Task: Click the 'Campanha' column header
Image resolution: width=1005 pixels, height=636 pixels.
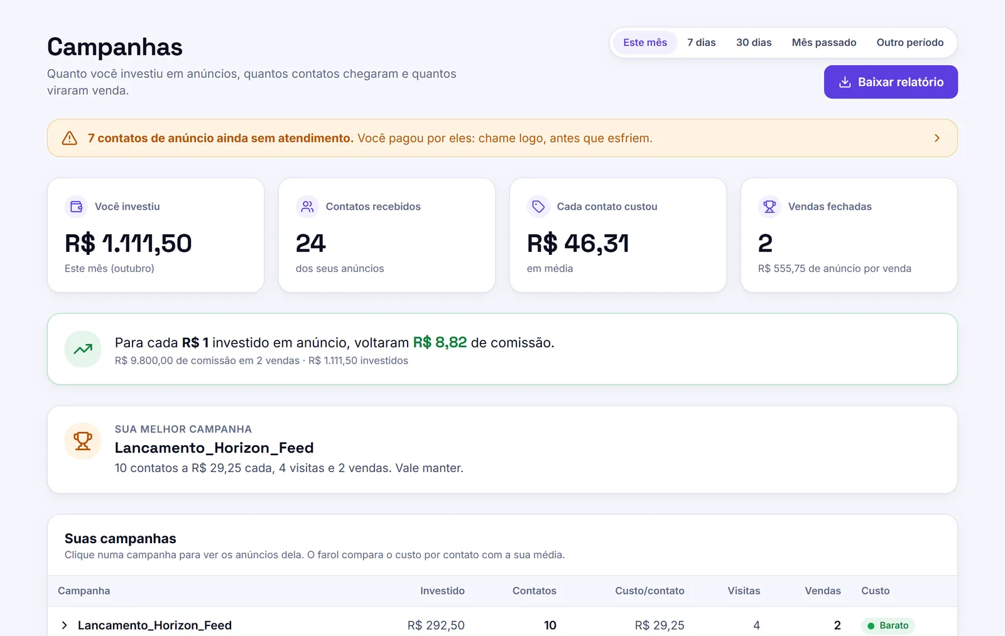Action: 84,591
